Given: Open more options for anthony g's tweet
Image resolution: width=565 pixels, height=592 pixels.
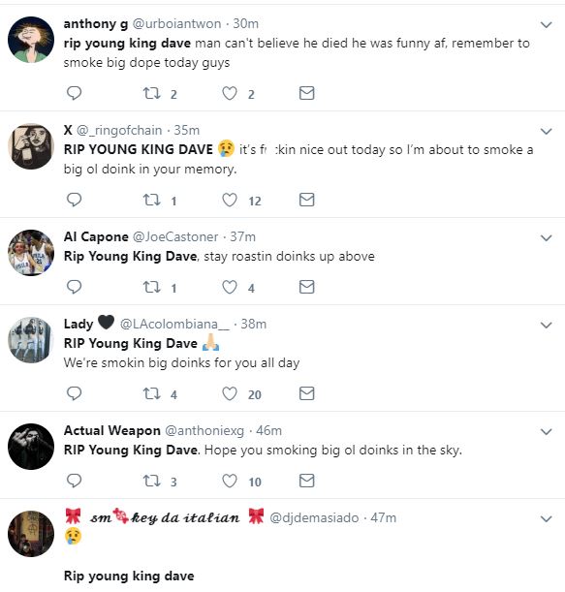Looking at the screenshot, I should 547,25.
